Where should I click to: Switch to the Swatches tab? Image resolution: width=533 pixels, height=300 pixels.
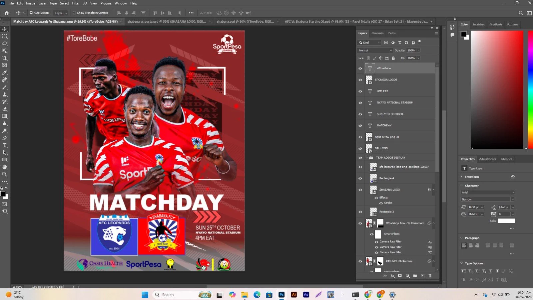(x=478, y=25)
